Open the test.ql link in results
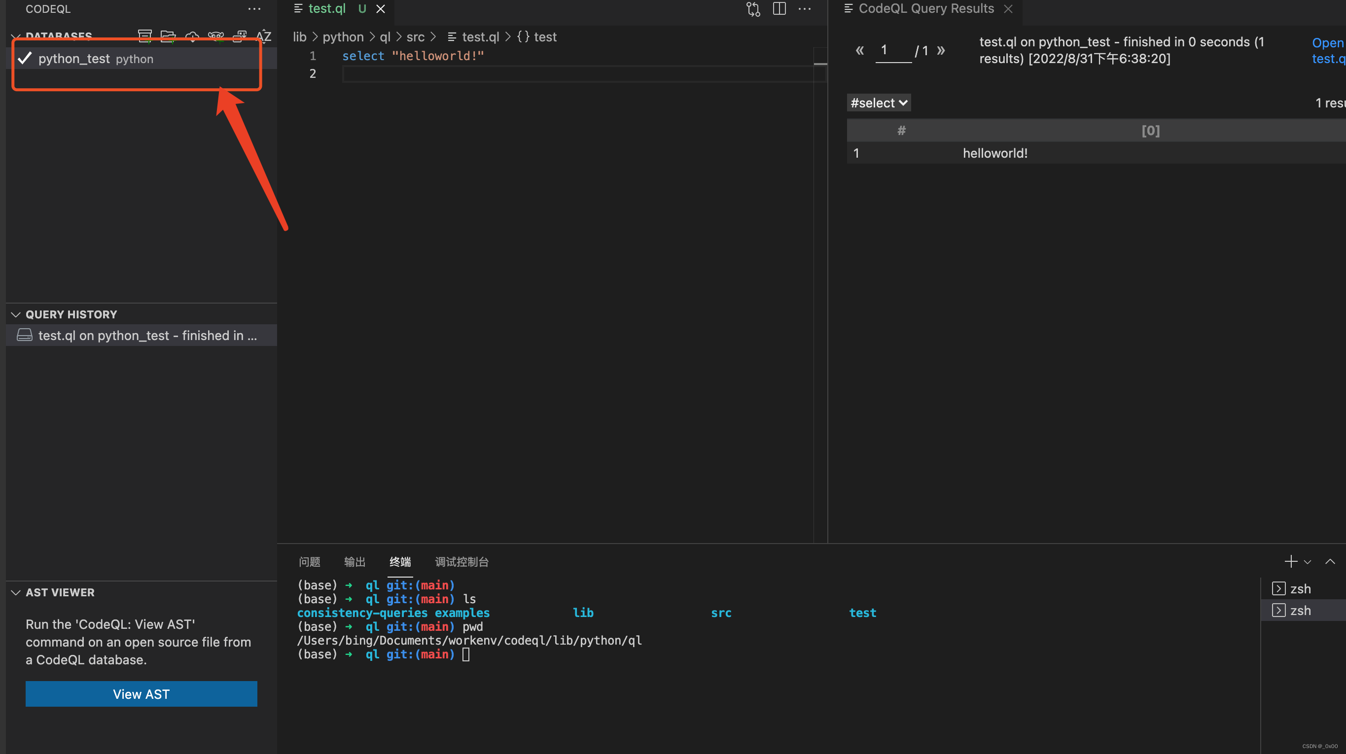The width and height of the screenshot is (1346, 754). pyautogui.click(x=1328, y=51)
